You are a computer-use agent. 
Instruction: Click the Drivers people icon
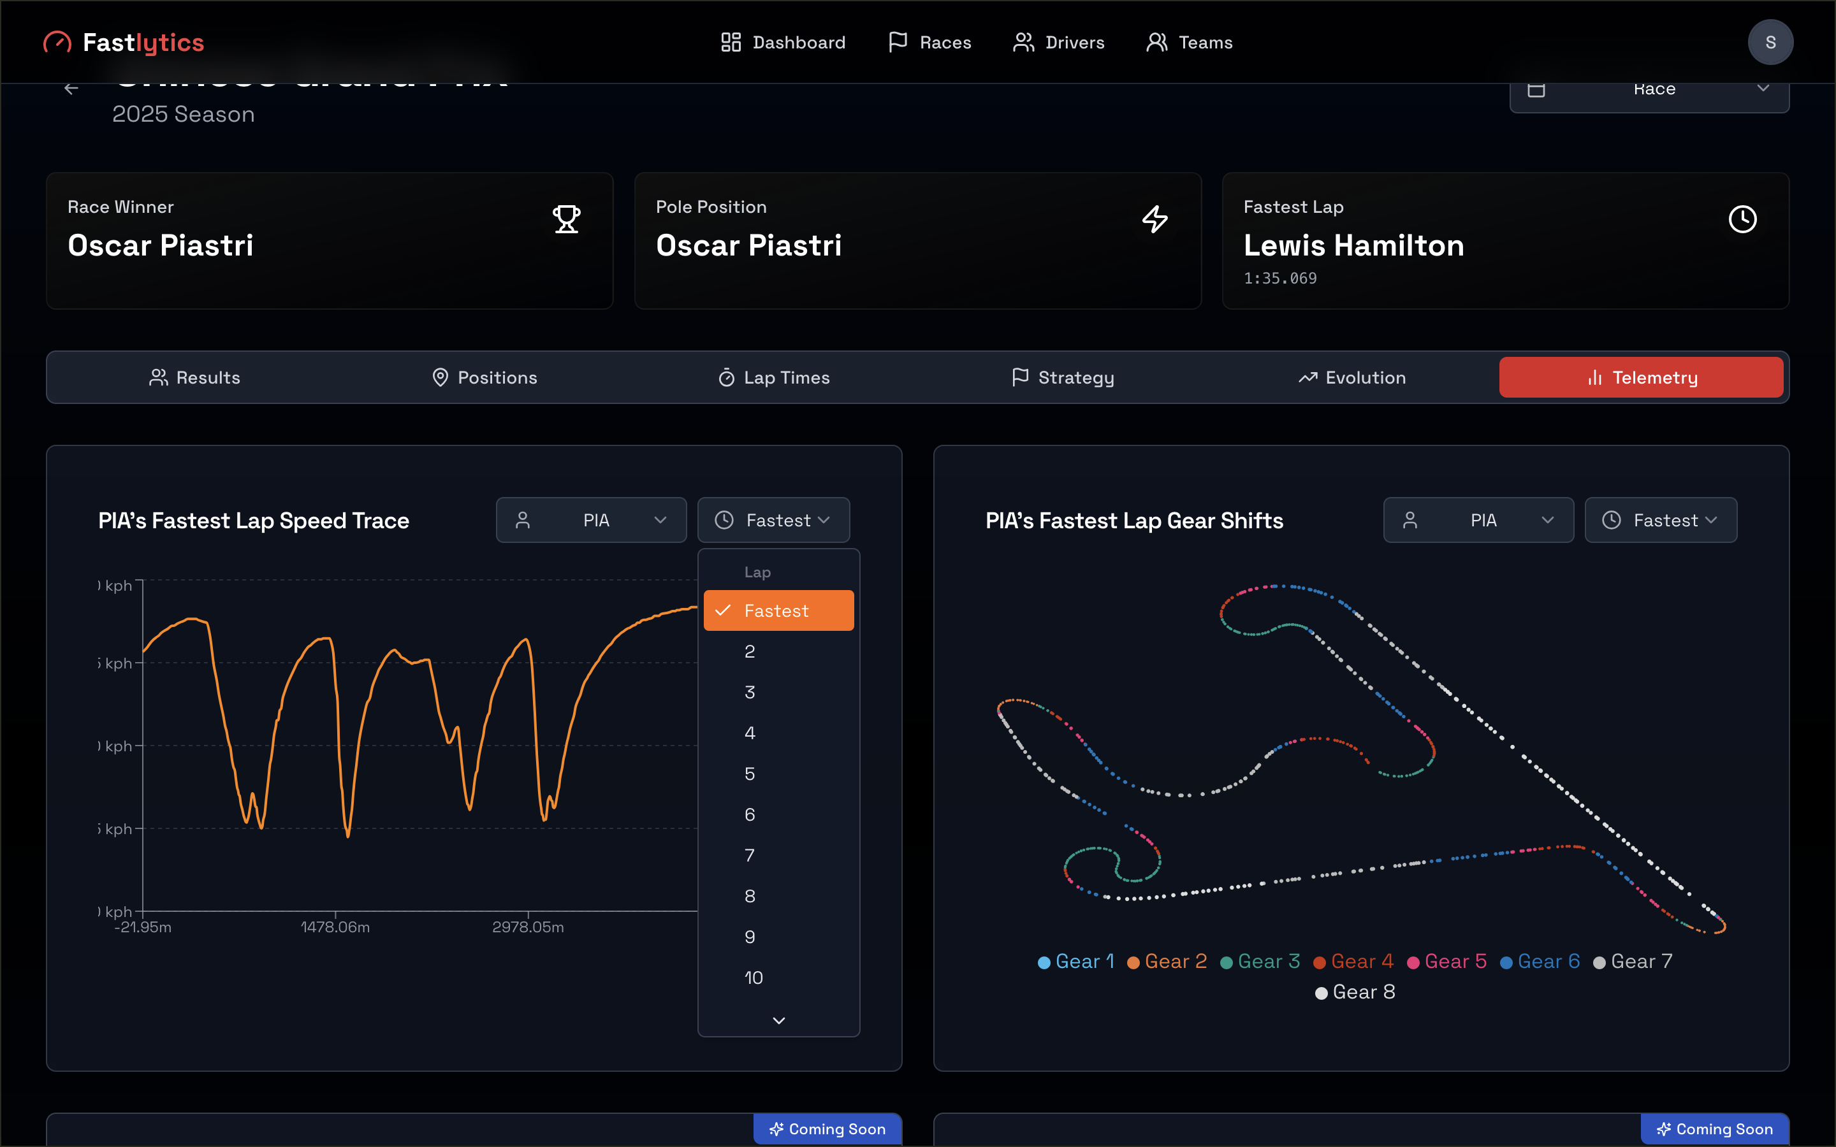(x=1023, y=43)
